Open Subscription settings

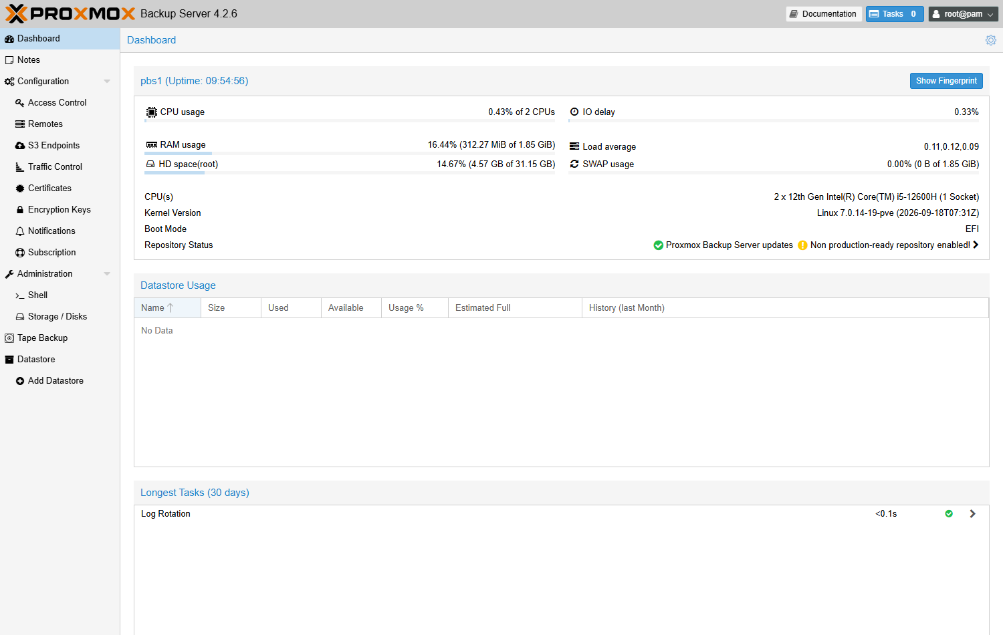(60, 253)
